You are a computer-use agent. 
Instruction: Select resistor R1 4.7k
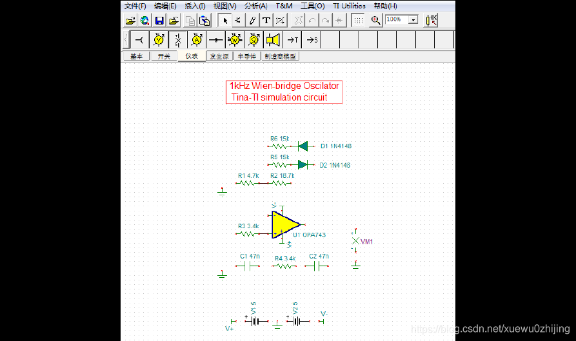248,183
